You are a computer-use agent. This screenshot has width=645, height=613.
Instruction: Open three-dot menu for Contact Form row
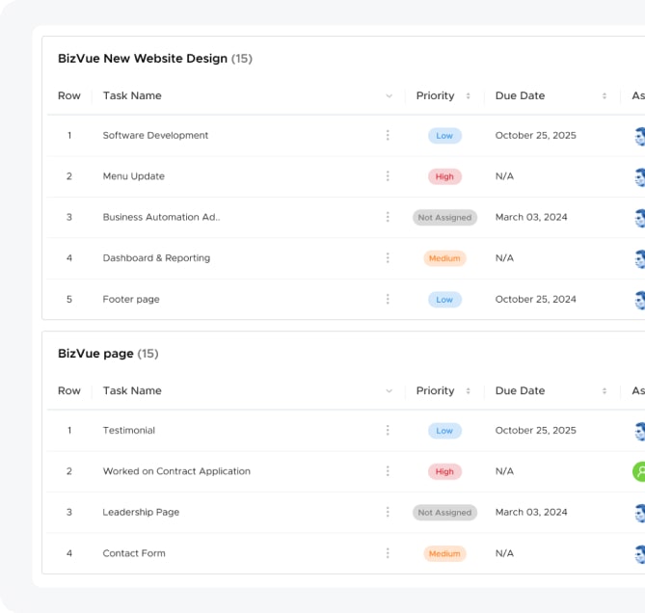click(388, 553)
